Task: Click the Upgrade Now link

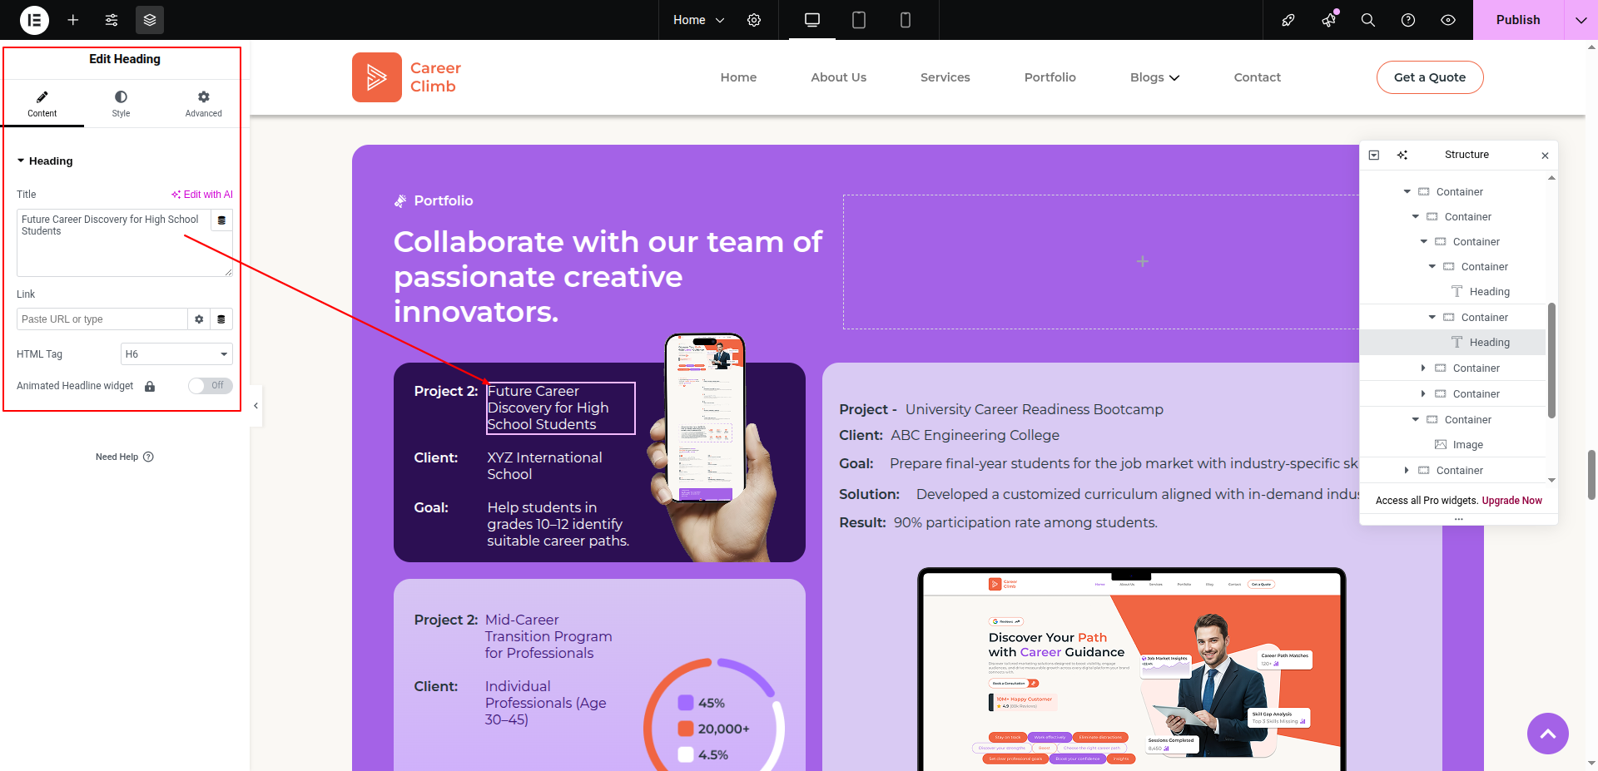Action: (1512, 501)
